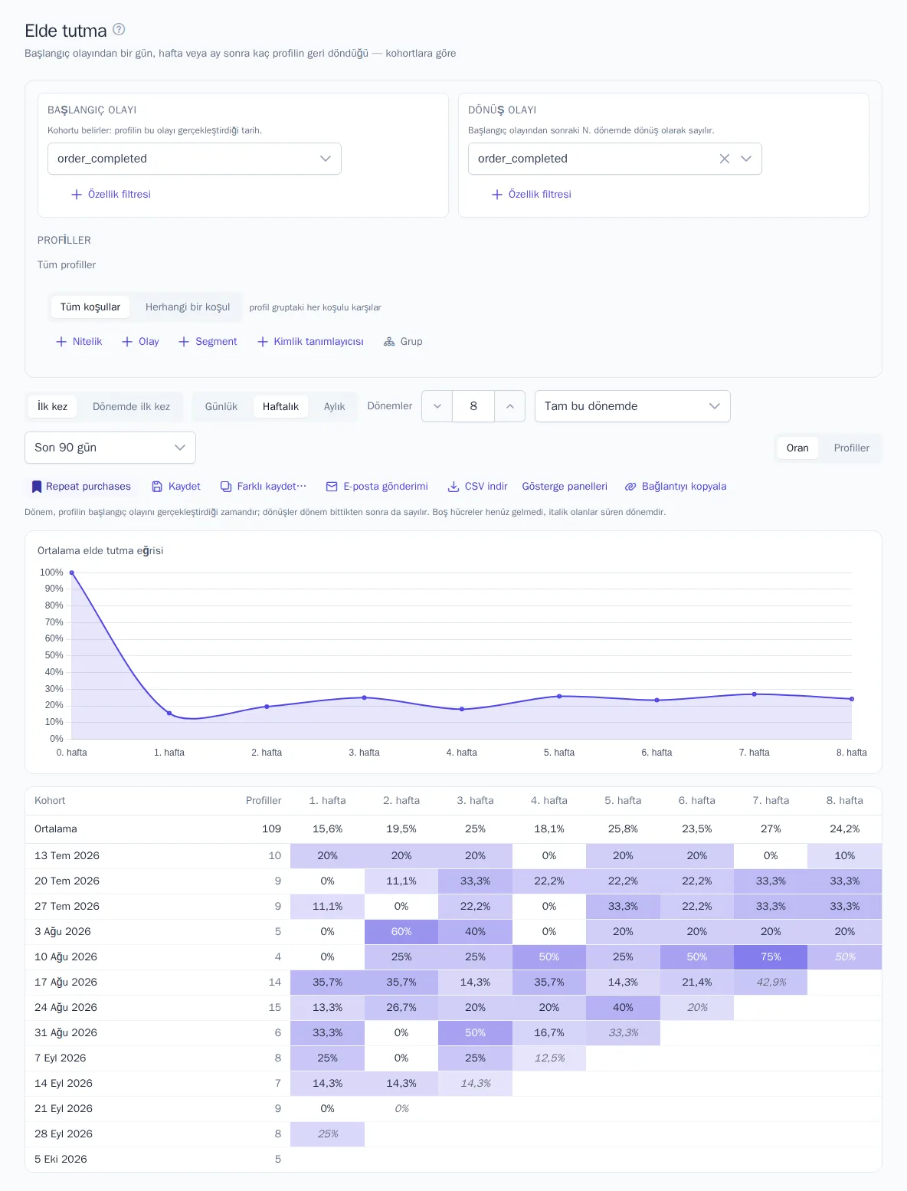907x1191 pixels.
Task: Select the 17 Ağu 2026 cohort row label
Action: pos(66,983)
